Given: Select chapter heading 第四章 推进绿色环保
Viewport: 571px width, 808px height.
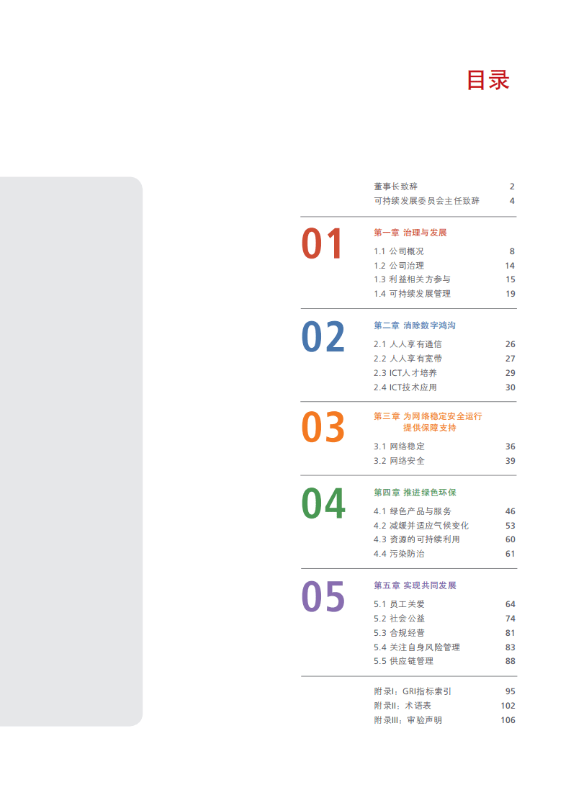Looking at the screenshot, I should pos(415,493).
